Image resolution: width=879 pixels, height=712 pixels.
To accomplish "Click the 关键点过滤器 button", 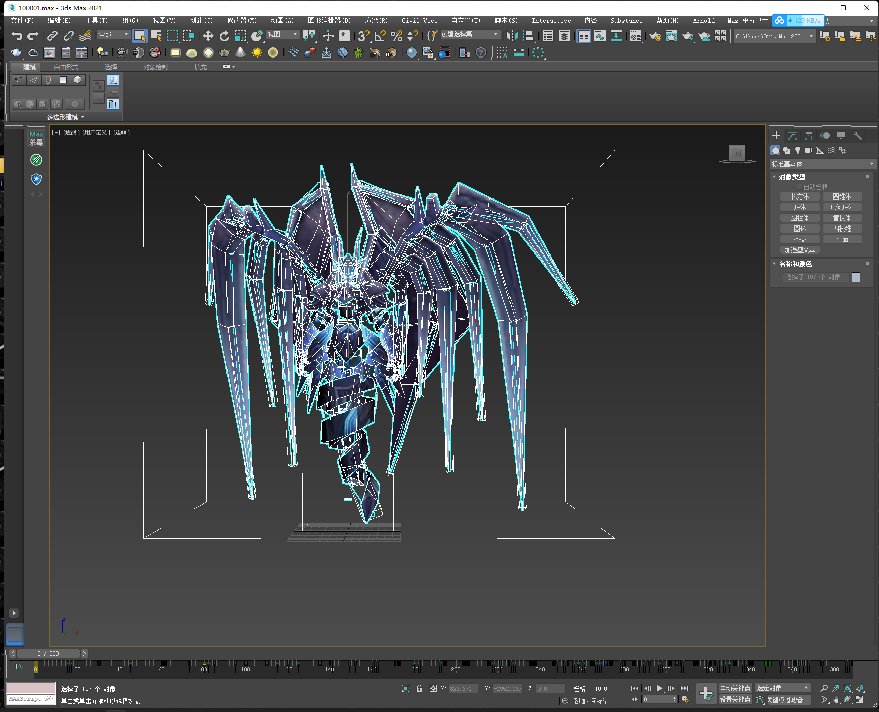I will pyautogui.click(x=788, y=700).
